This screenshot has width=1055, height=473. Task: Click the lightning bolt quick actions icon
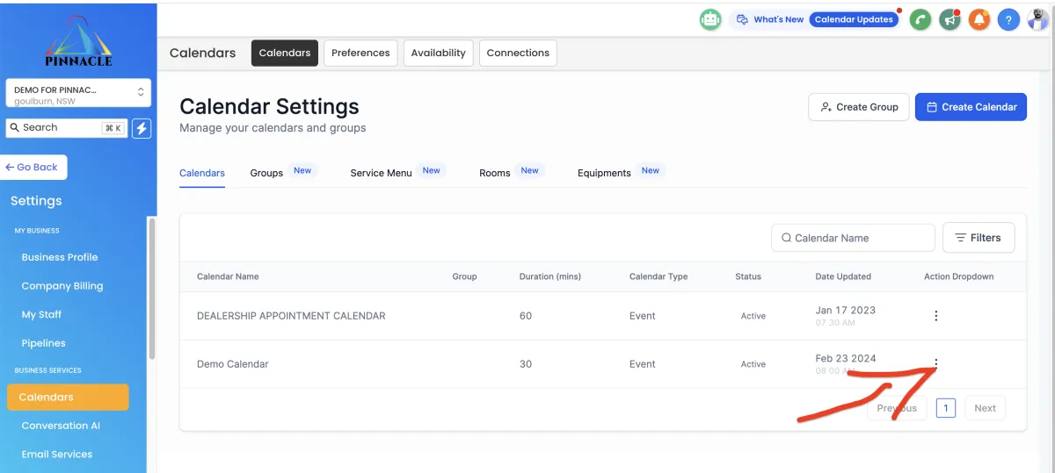point(142,128)
